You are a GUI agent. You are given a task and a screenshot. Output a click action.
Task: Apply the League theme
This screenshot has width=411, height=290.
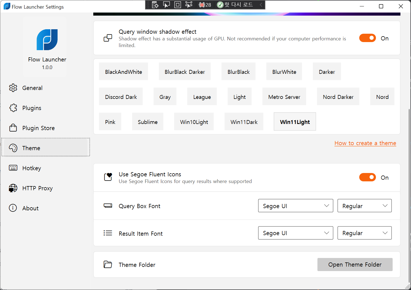pyautogui.click(x=202, y=97)
